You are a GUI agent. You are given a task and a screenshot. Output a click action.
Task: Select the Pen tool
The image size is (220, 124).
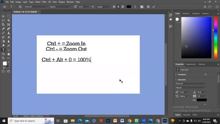click(x=9, y=45)
